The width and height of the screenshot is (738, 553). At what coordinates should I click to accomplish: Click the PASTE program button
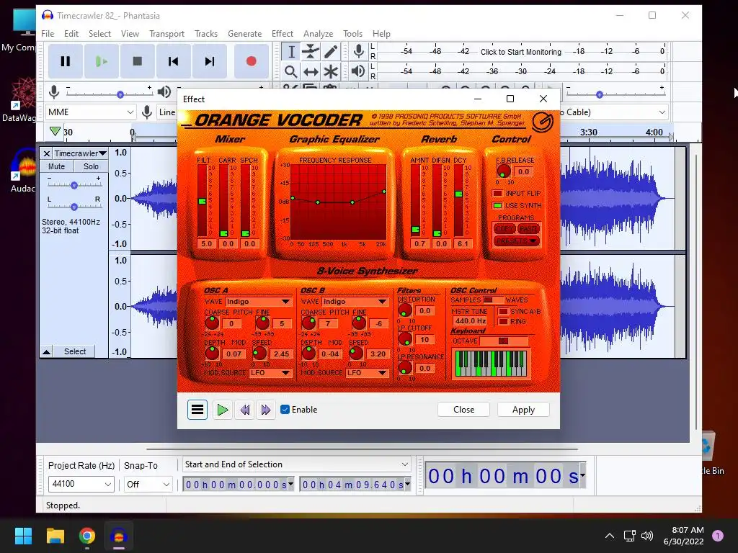[x=528, y=228]
